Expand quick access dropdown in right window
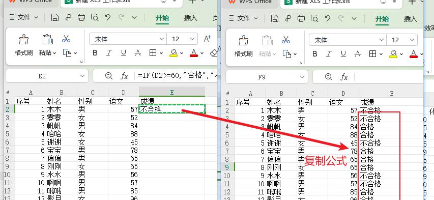 click(x=354, y=18)
